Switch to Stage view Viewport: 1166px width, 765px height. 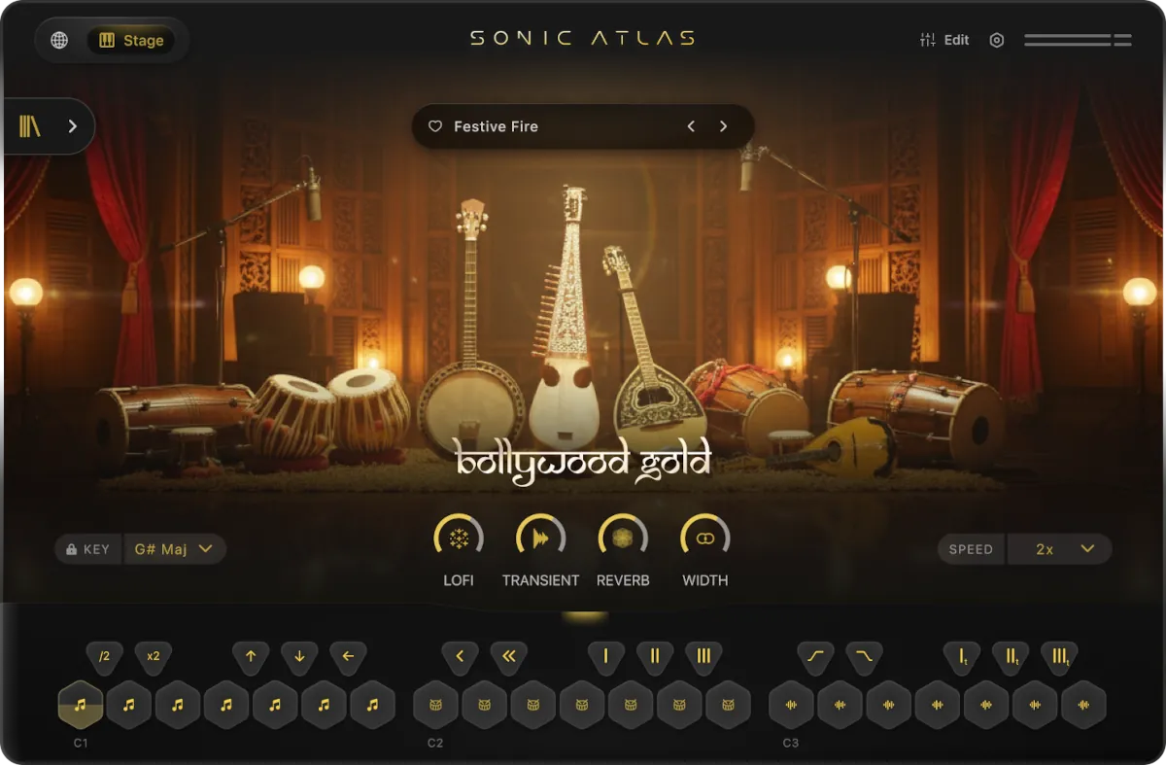133,40
